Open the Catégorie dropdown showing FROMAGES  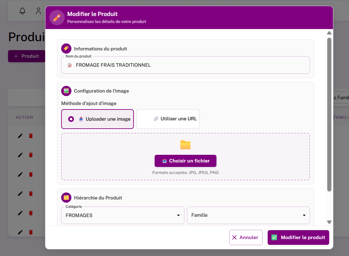(123, 215)
